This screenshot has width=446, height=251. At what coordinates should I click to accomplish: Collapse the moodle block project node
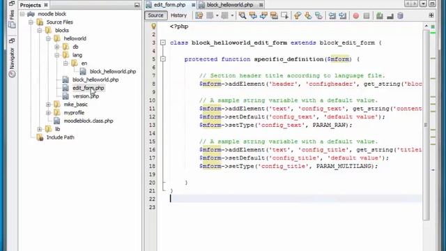pyautogui.click(x=22, y=14)
